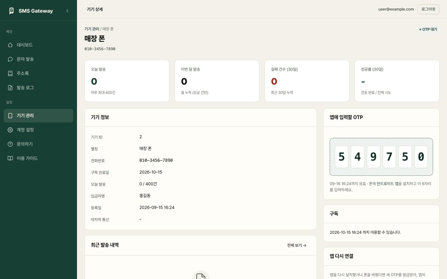Screen dimensions: 447x279
Task: Click the 오늘 발송 stat card
Action: [127, 81]
